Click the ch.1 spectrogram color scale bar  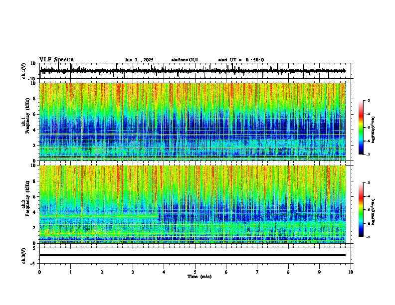361,128
